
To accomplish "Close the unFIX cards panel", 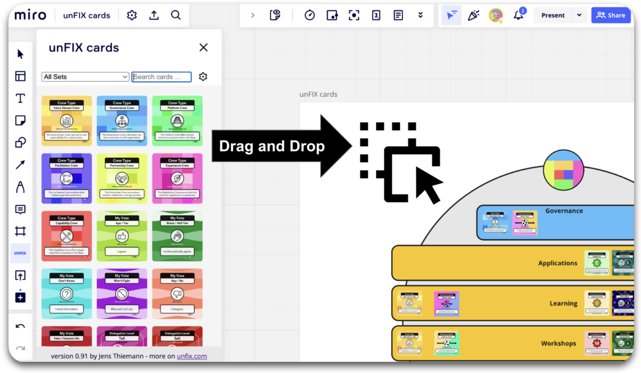I will click(204, 47).
